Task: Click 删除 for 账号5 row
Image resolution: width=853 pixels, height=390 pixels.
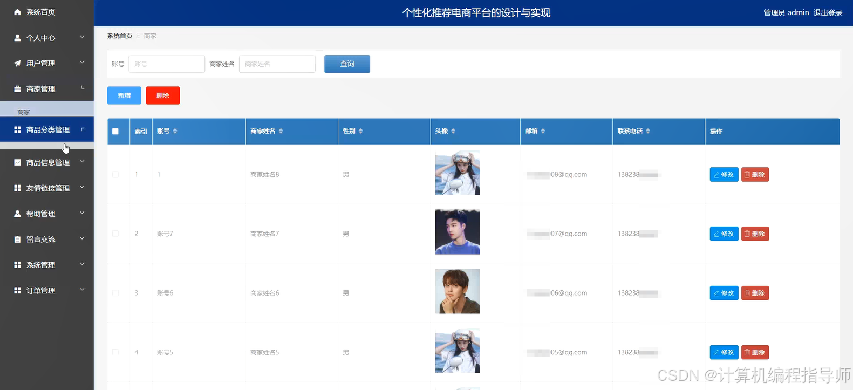Action: (x=755, y=353)
